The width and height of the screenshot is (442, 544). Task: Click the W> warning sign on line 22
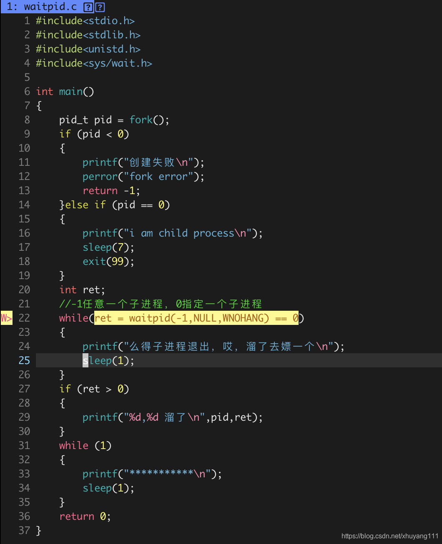6,318
